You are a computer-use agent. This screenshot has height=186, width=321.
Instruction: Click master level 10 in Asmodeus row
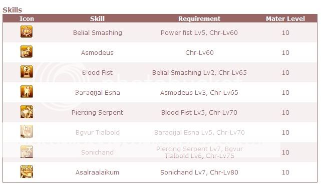tap(285, 53)
